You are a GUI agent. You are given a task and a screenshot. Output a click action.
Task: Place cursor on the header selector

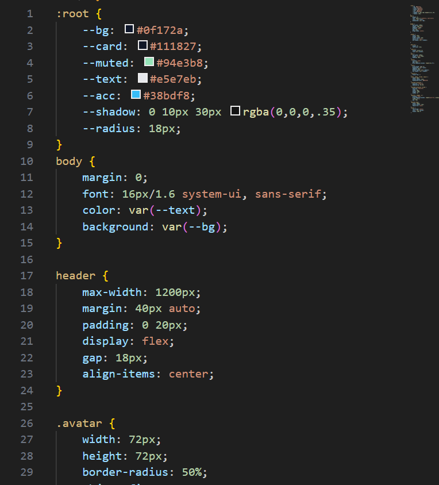pyautogui.click(x=76, y=275)
